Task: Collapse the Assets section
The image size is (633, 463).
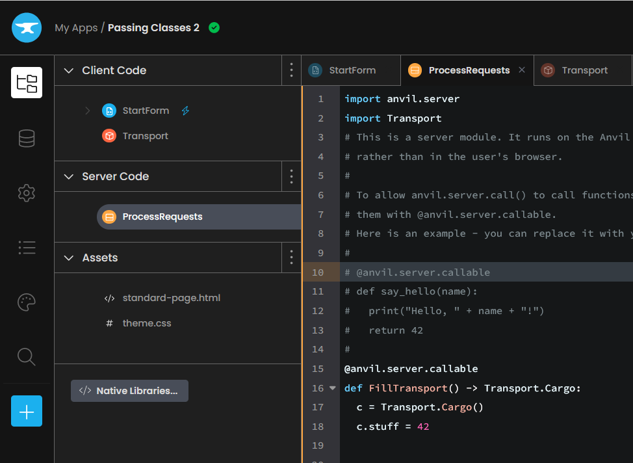Action: 69,258
